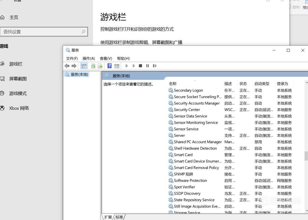Switch to the 扩展 tab

[108, 217]
